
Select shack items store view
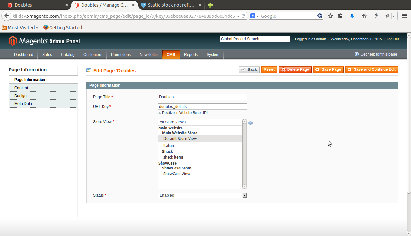[x=200, y=157]
